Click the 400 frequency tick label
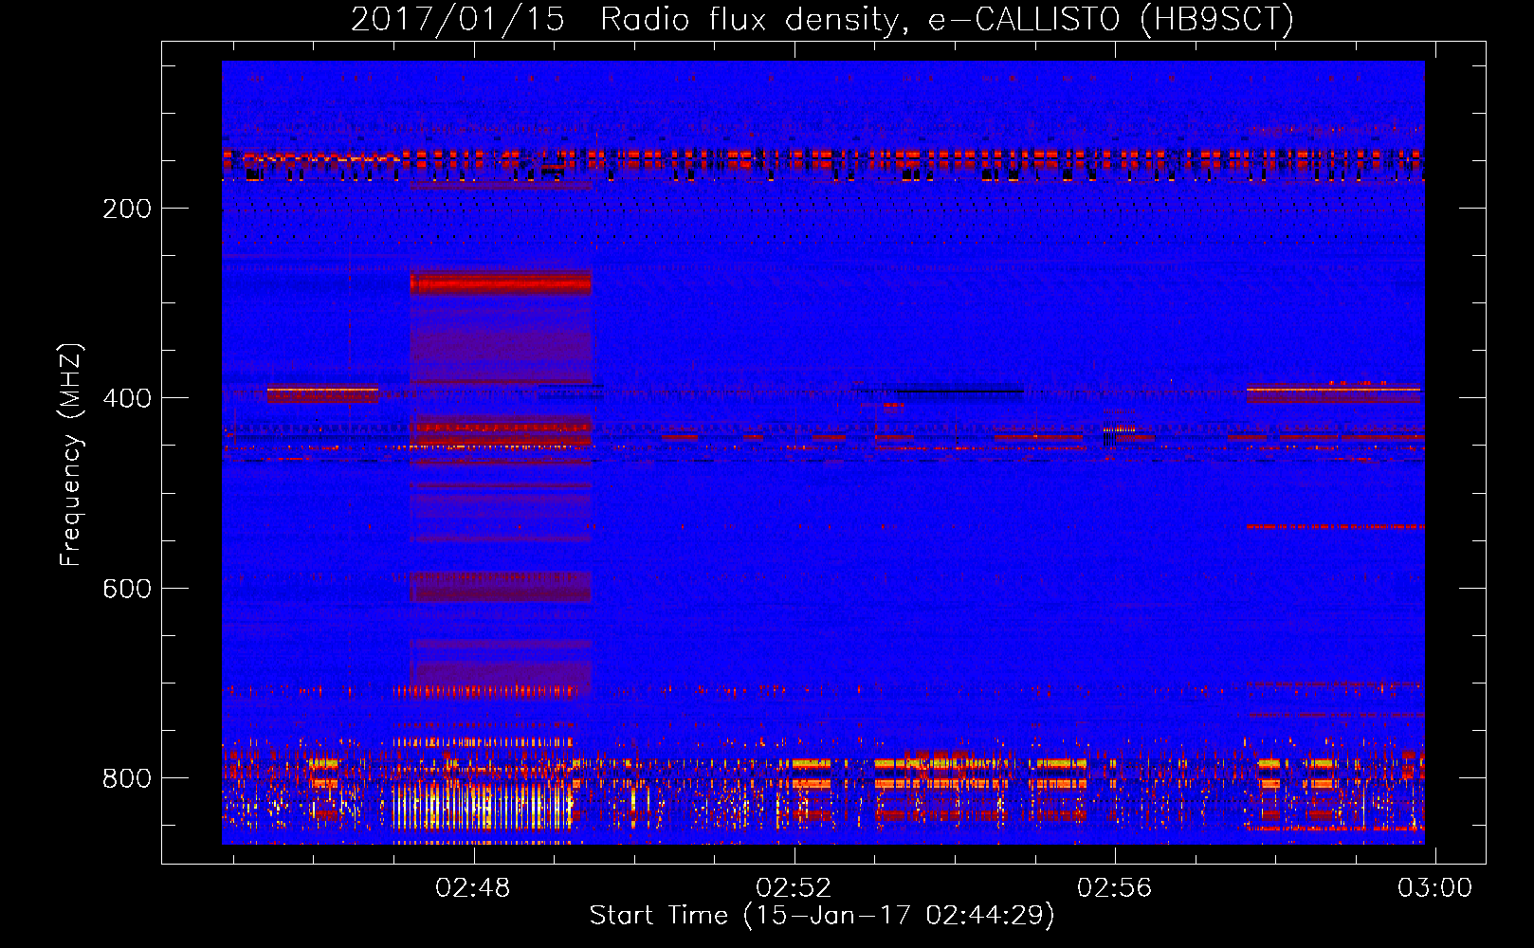 point(127,399)
